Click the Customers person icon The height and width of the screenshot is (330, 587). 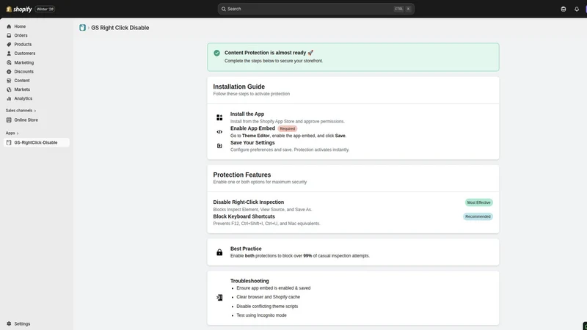pos(9,54)
